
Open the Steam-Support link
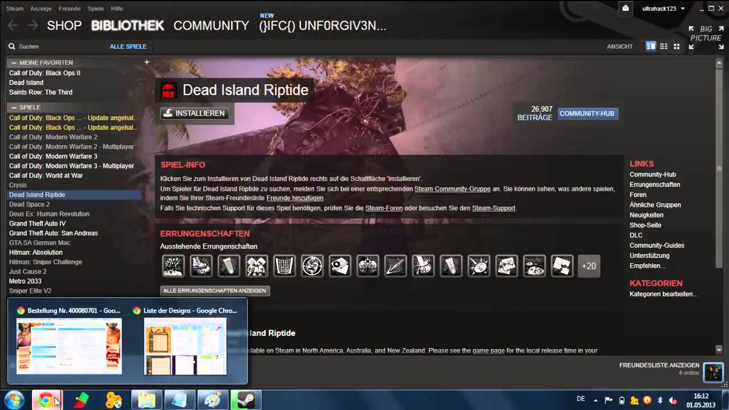494,208
